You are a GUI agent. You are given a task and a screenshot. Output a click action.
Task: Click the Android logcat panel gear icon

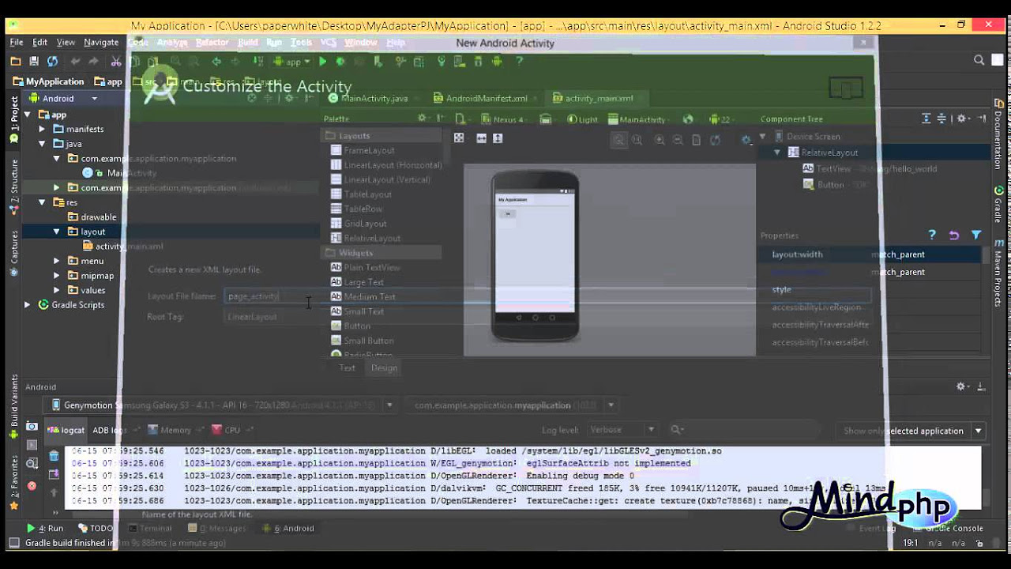click(962, 386)
